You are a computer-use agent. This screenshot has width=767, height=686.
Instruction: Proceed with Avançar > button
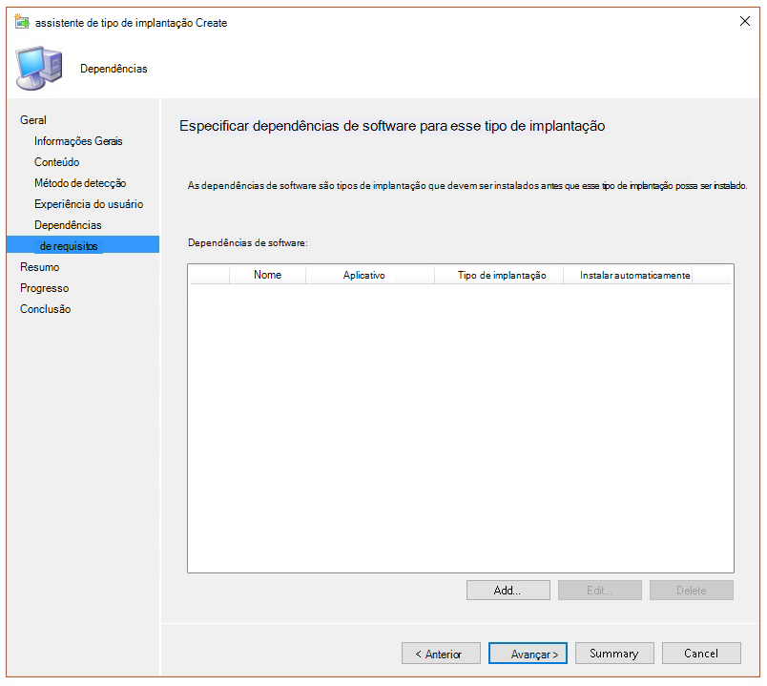click(528, 654)
